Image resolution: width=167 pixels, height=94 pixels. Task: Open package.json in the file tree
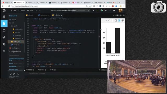point(15,48)
